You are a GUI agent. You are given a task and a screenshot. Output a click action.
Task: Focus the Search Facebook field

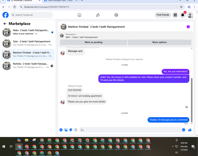pyautogui.click(x=32, y=15)
